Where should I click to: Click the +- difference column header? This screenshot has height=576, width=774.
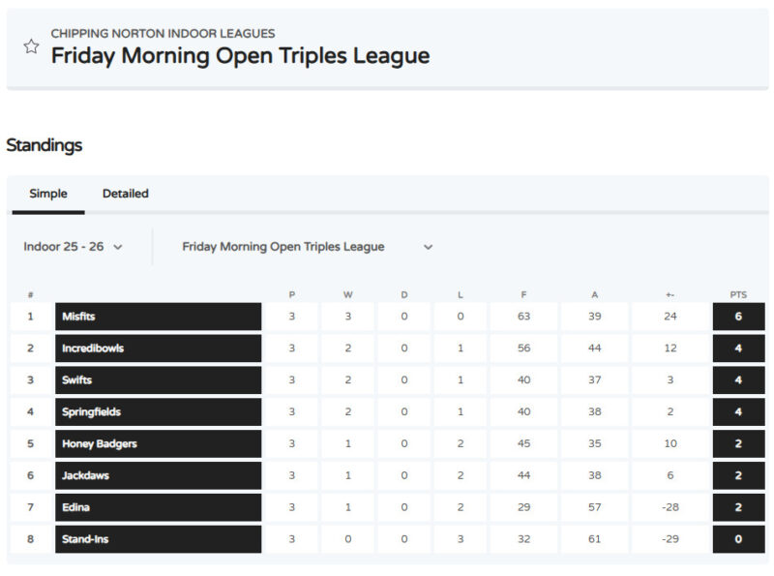669,294
